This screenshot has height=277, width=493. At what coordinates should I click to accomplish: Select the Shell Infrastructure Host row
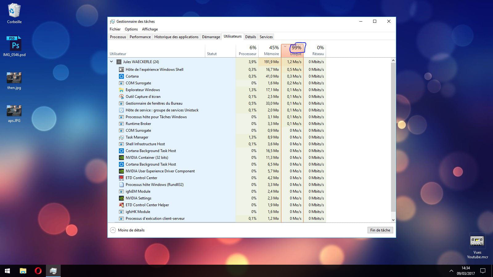(217, 144)
